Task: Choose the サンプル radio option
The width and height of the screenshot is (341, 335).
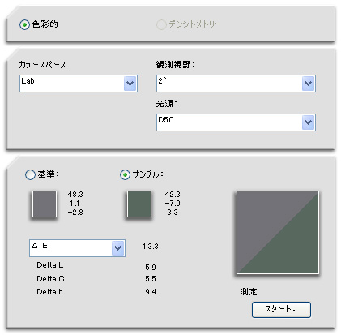Action: click(x=125, y=174)
